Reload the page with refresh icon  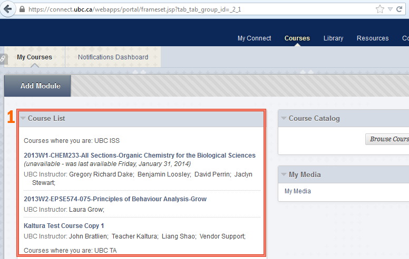point(400,9)
